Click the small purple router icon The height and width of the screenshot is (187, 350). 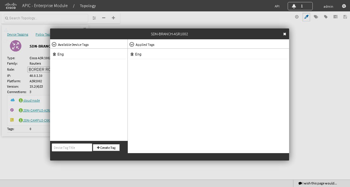tap(12, 110)
